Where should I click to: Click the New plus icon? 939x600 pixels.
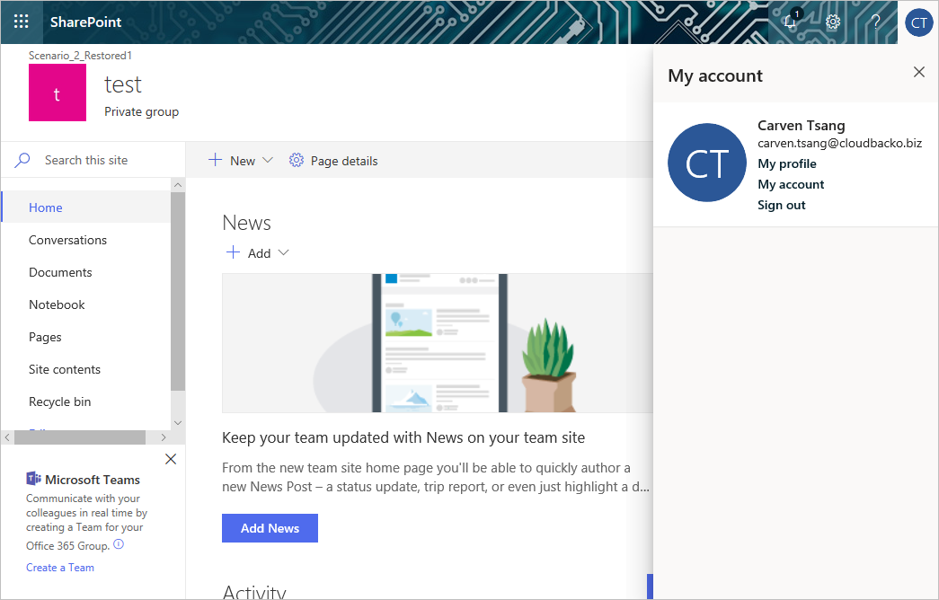click(x=215, y=160)
